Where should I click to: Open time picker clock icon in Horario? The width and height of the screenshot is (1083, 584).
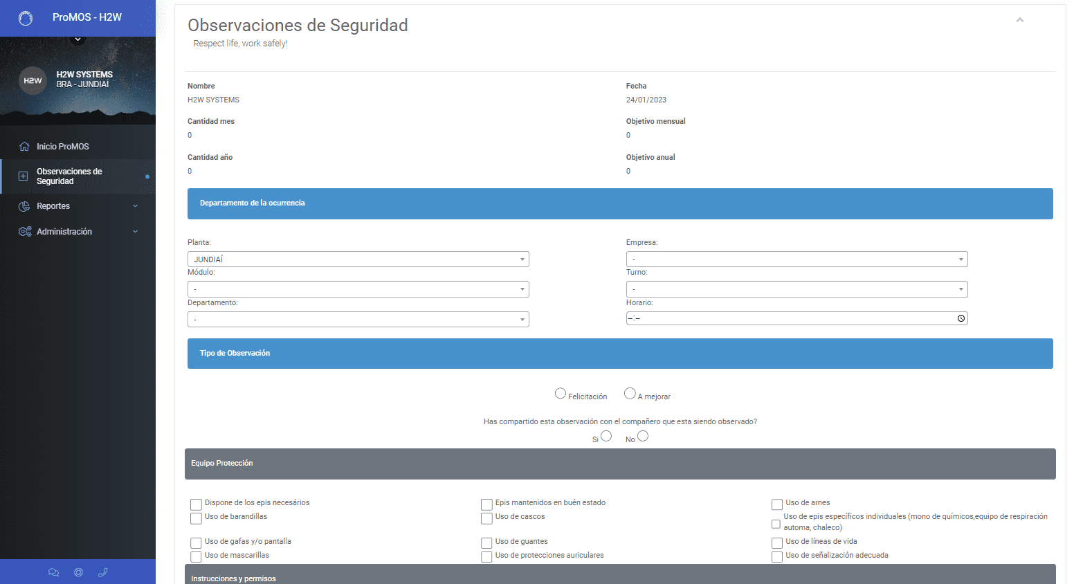pyautogui.click(x=961, y=318)
